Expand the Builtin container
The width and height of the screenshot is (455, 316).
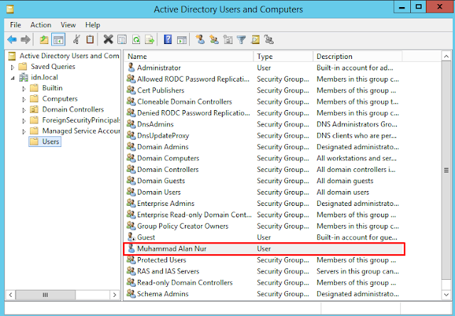(x=23, y=89)
